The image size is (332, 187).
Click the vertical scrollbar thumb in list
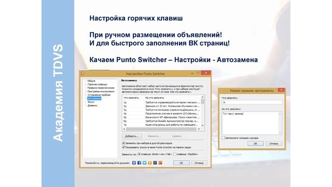(x=202, y=102)
